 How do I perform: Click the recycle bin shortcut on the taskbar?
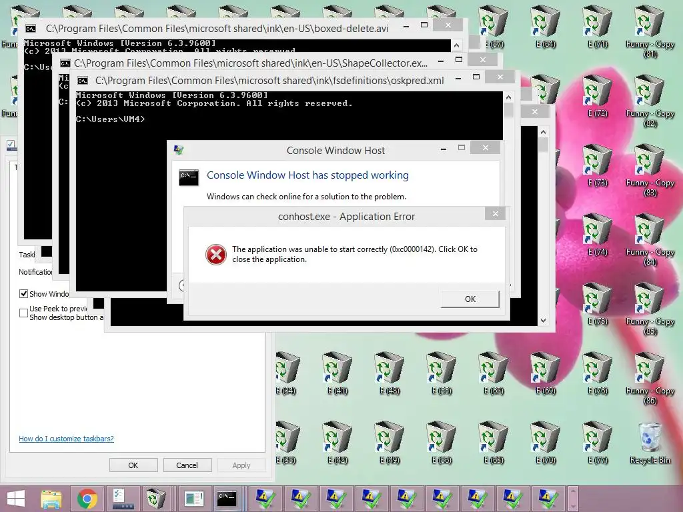pyautogui.click(x=156, y=499)
